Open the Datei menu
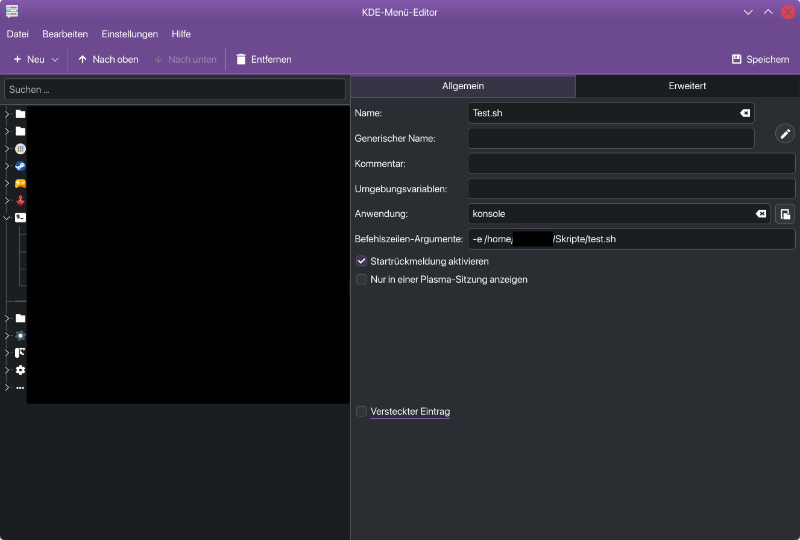 pos(17,34)
